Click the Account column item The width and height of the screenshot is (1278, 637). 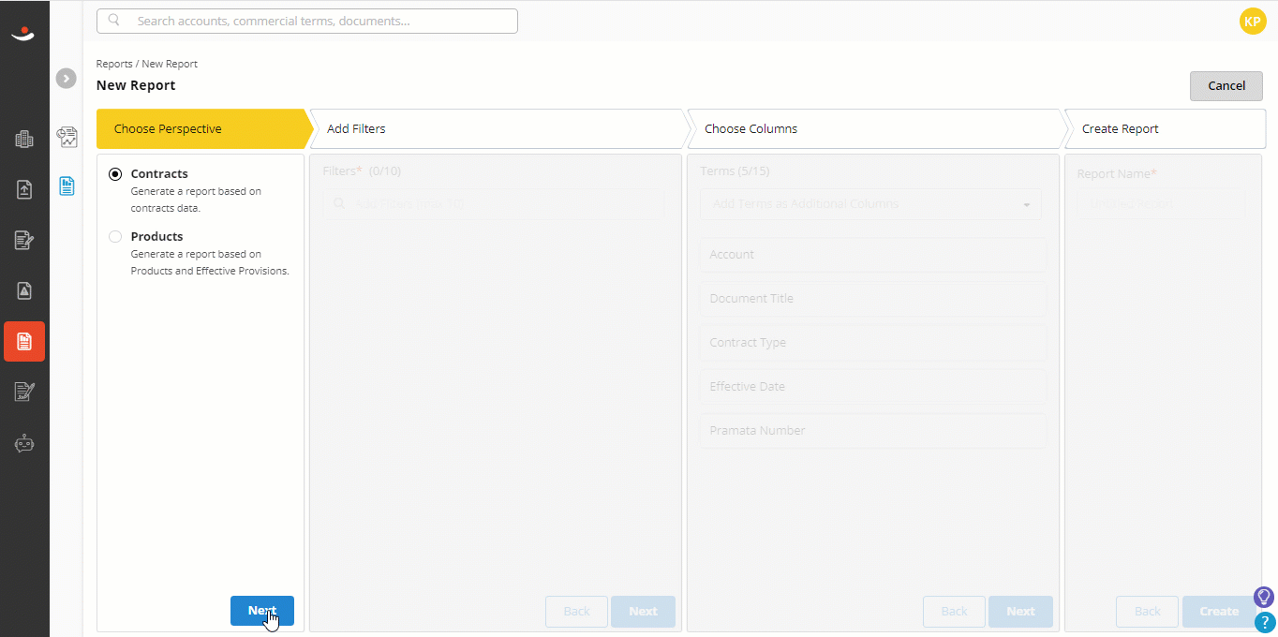tap(872, 254)
